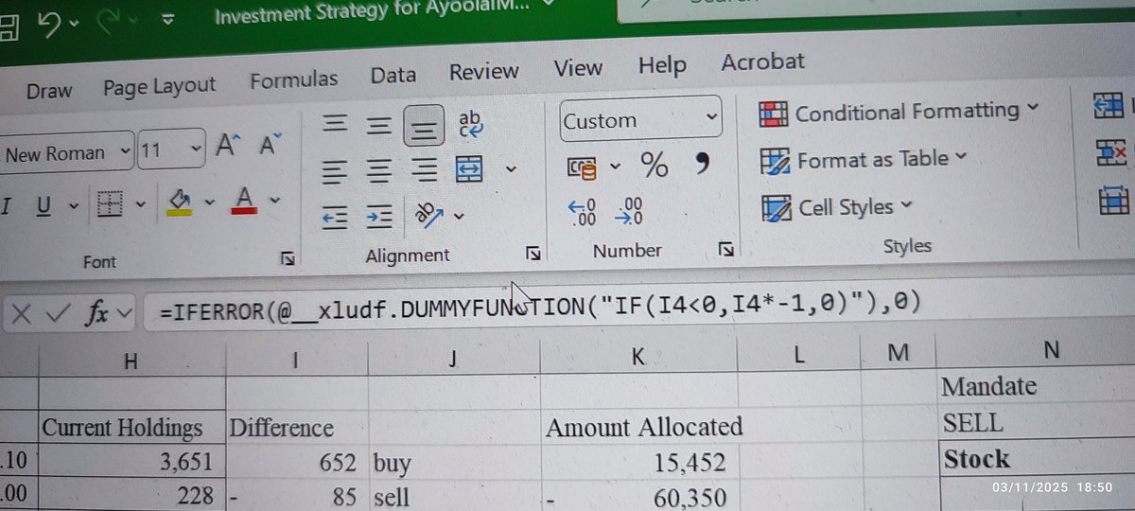Viewport: 1135px width, 511px height.
Task: Click the Decrease Decimal icon
Action: 629,211
